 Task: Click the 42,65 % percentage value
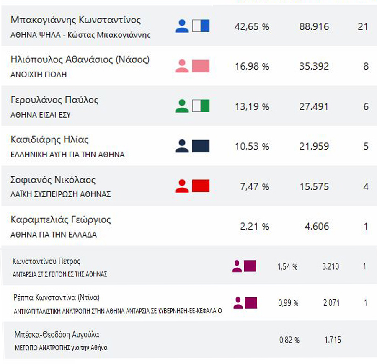(x=251, y=27)
